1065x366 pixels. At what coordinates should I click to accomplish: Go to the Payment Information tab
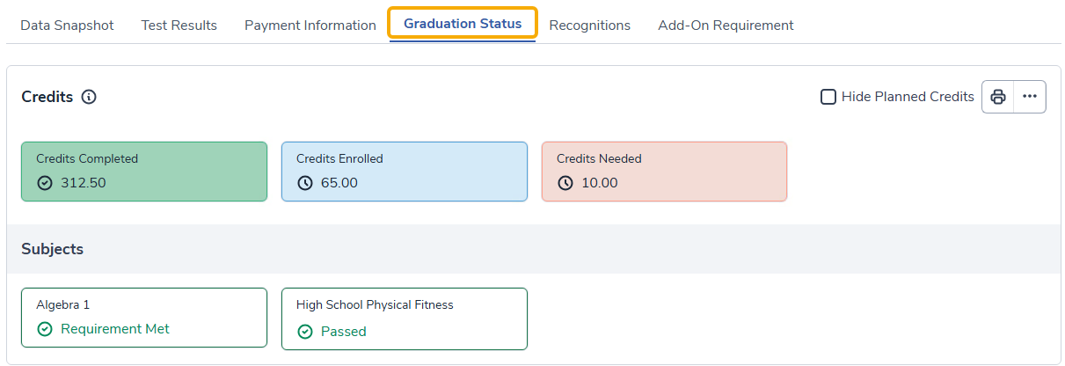tap(310, 26)
